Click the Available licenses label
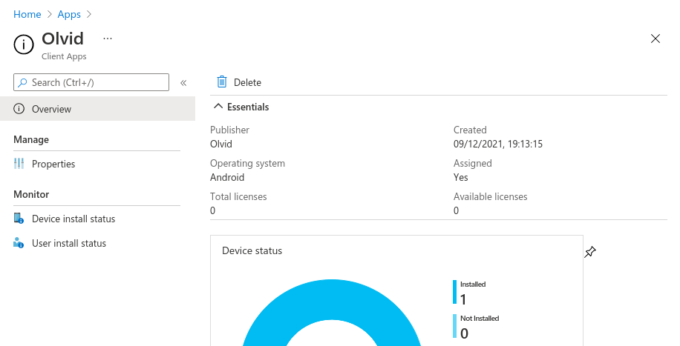Viewport: 680px width, 346px height. pos(491,196)
